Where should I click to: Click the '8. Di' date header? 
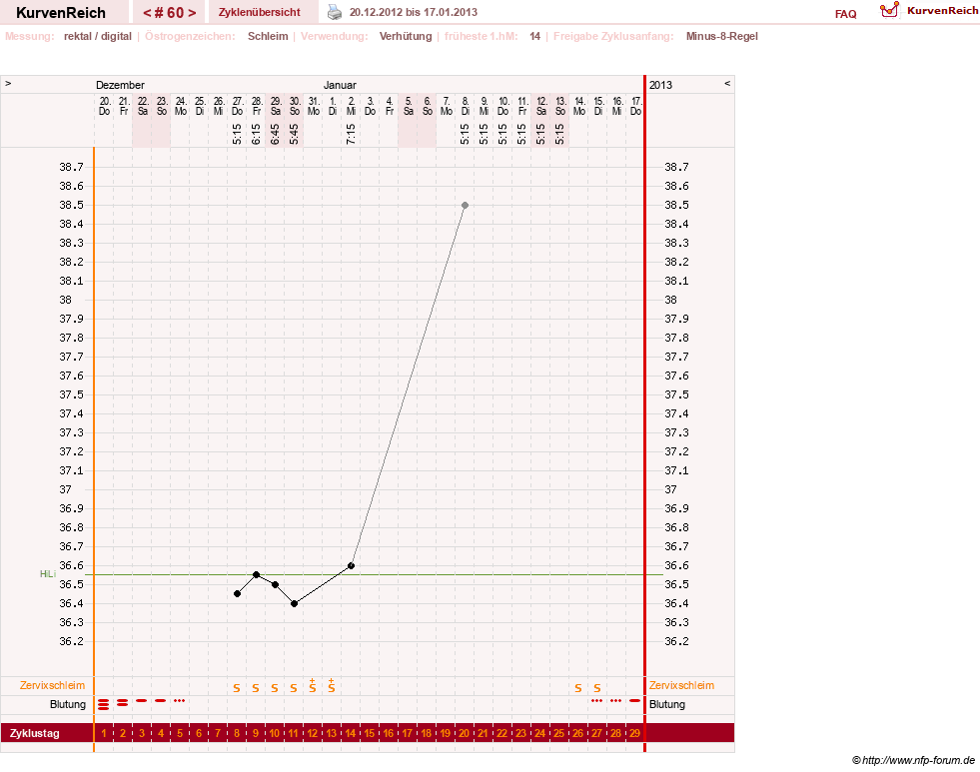(465, 106)
